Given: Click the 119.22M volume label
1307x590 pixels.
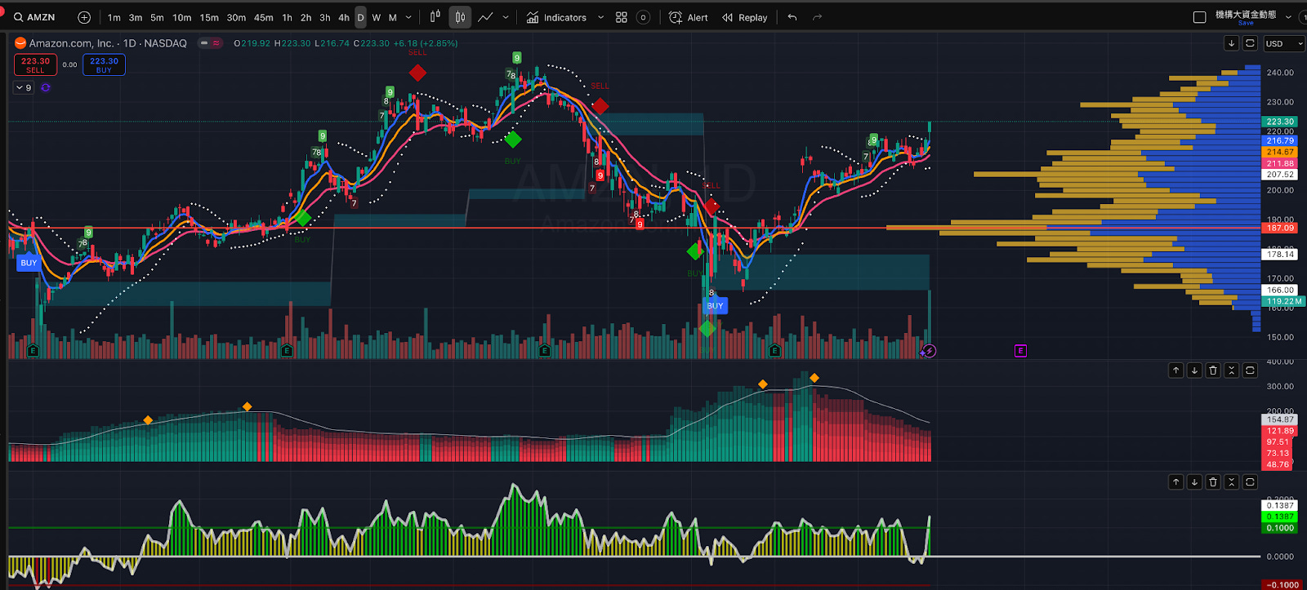Looking at the screenshot, I should pyautogui.click(x=1284, y=301).
